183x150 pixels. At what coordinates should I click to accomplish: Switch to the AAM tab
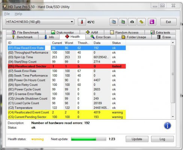click(92, 32)
